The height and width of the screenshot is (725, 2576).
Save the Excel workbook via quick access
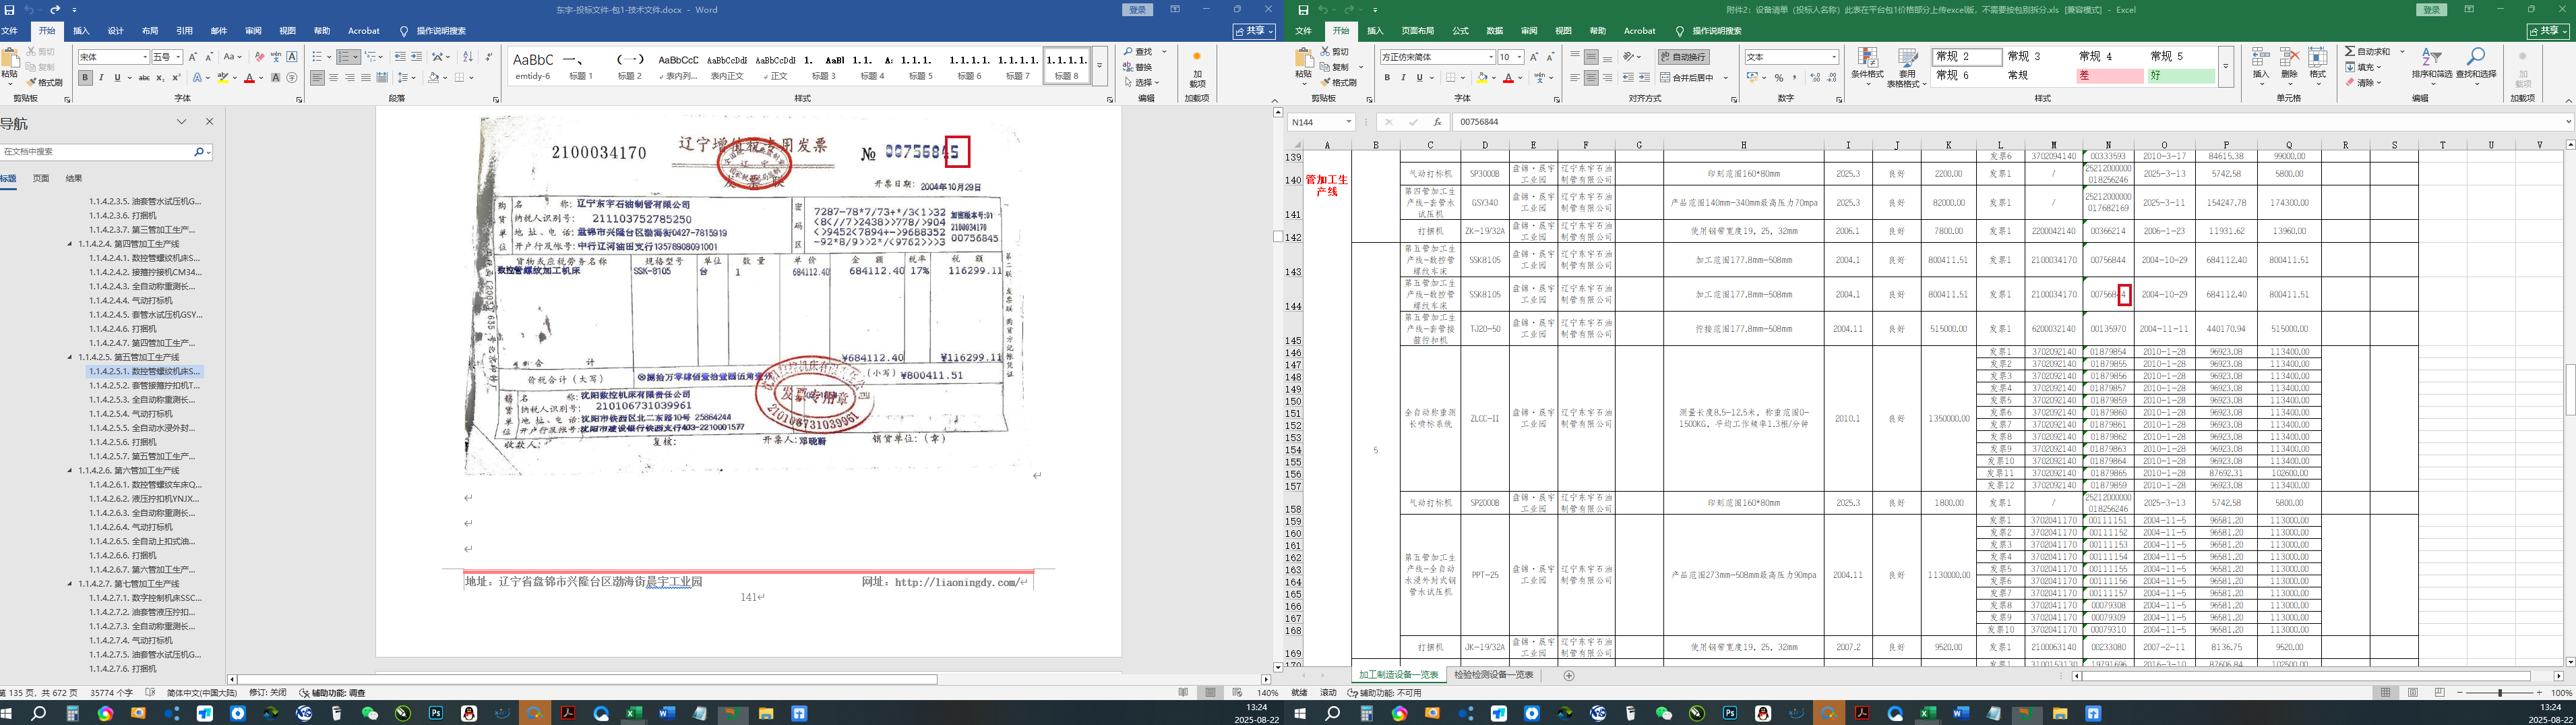(1303, 10)
